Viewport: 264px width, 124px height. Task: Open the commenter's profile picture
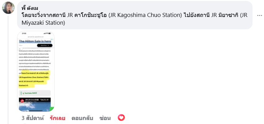pos(8,8)
